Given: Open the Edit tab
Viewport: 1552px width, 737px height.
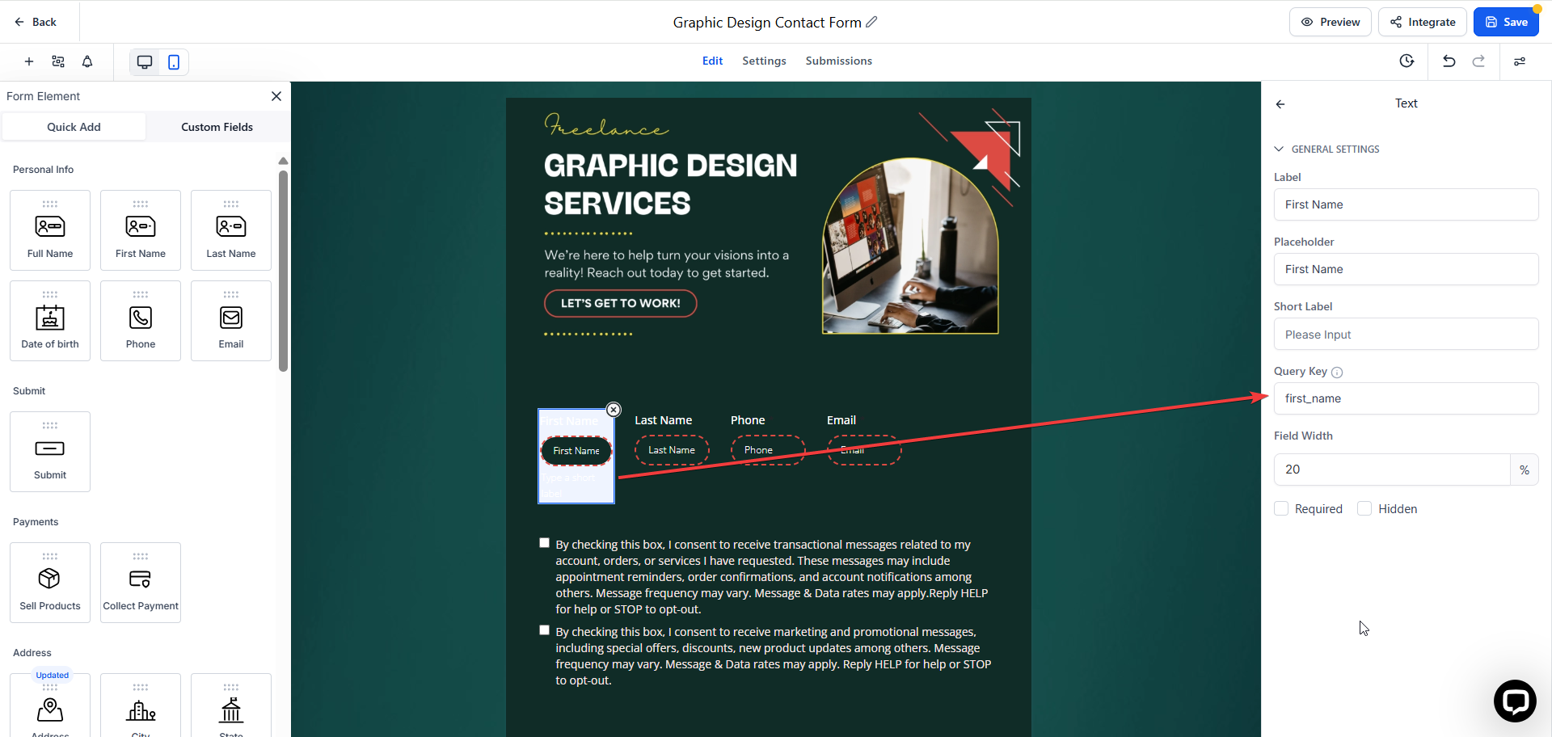Looking at the screenshot, I should pyautogui.click(x=712, y=61).
